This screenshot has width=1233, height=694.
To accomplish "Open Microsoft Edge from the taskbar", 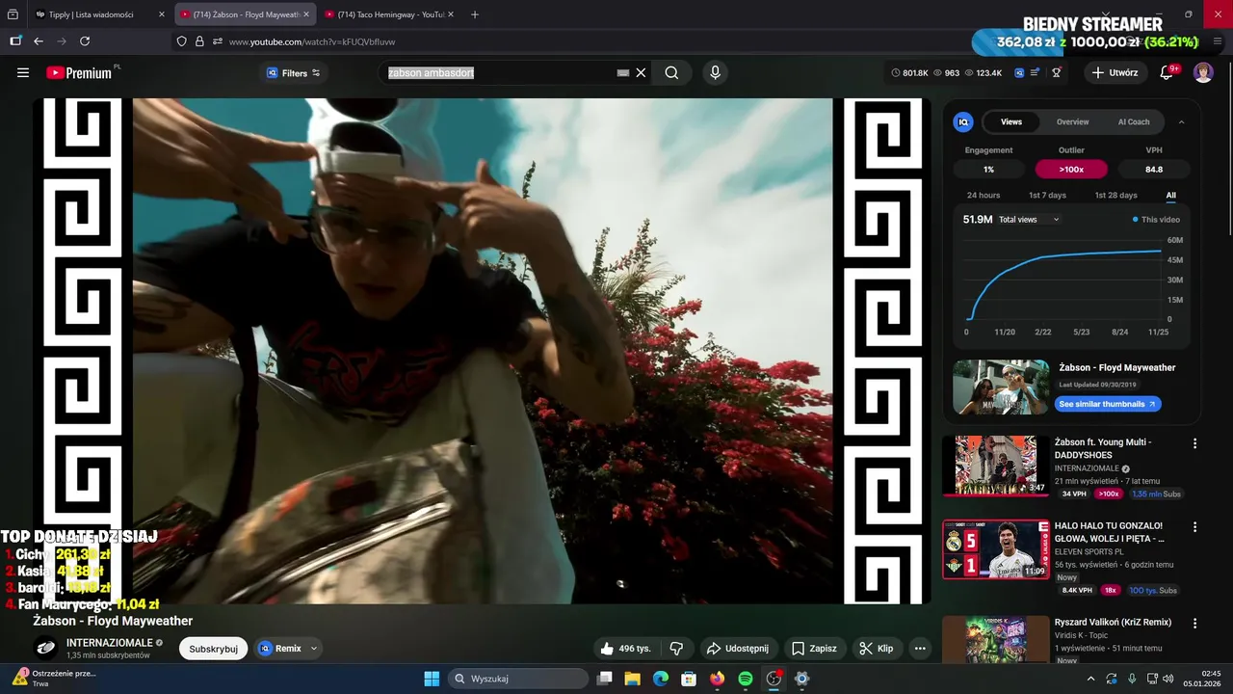I will click(x=661, y=679).
